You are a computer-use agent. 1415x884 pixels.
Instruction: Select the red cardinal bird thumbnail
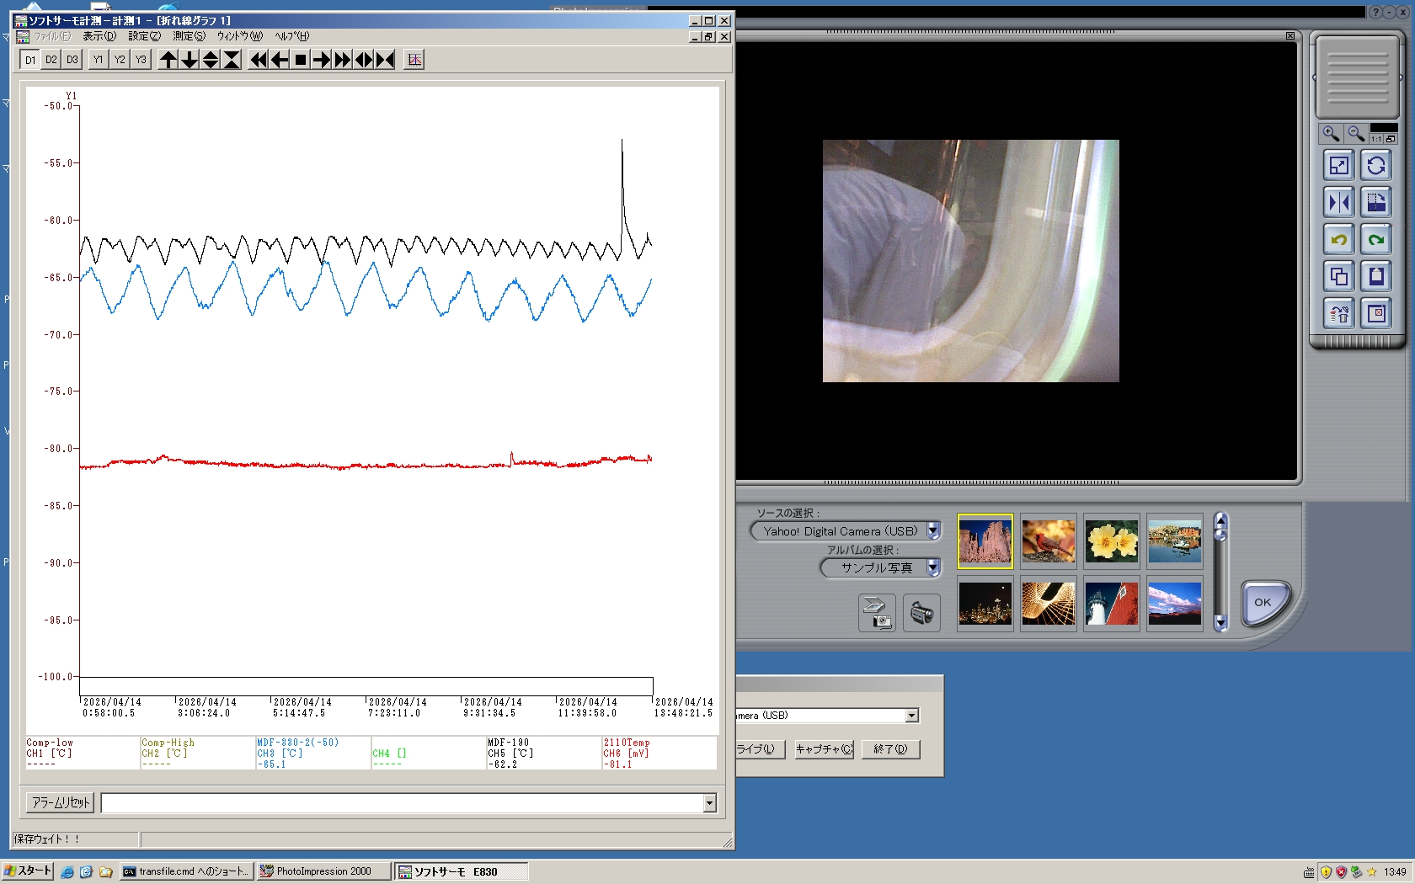coord(1048,541)
